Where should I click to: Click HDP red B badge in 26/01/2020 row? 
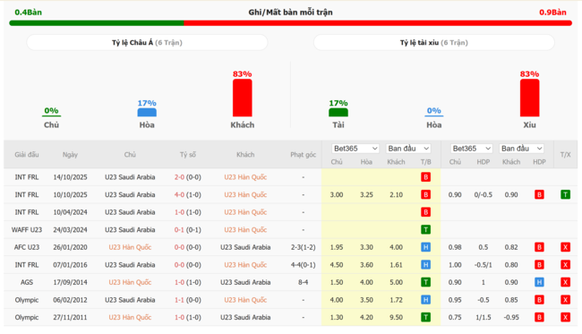pyautogui.click(x=539, y=247)
